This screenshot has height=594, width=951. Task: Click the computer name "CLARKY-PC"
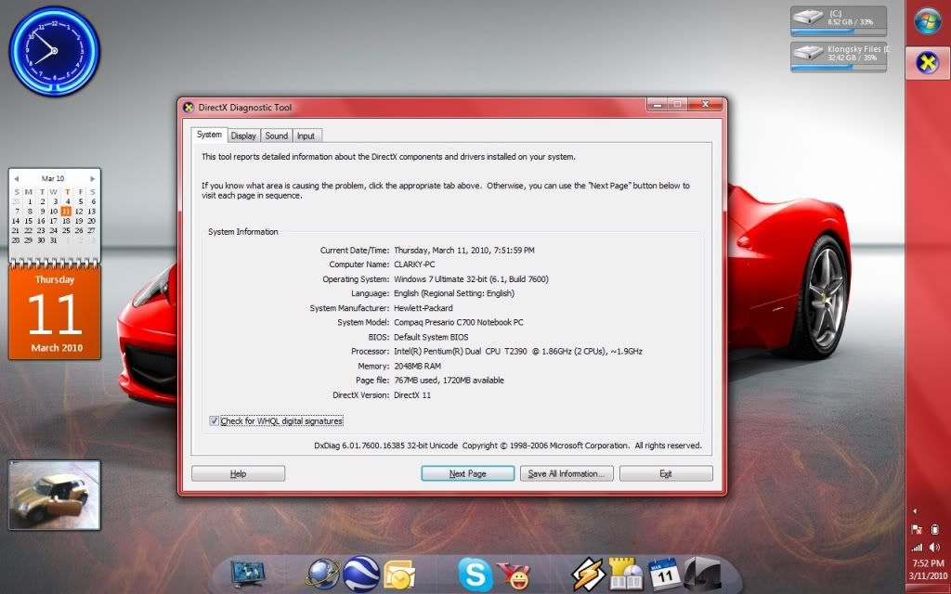click(x=414, y=265)
